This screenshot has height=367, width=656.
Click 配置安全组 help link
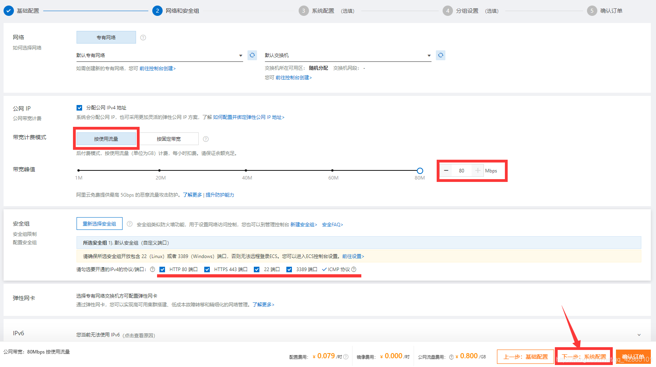click(x=25, y=243)
